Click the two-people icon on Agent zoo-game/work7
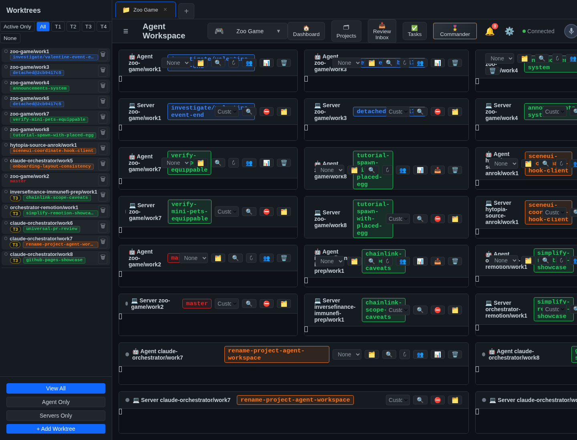The height and width of the screenshot is (440, 577). click(x=249, y=163)
